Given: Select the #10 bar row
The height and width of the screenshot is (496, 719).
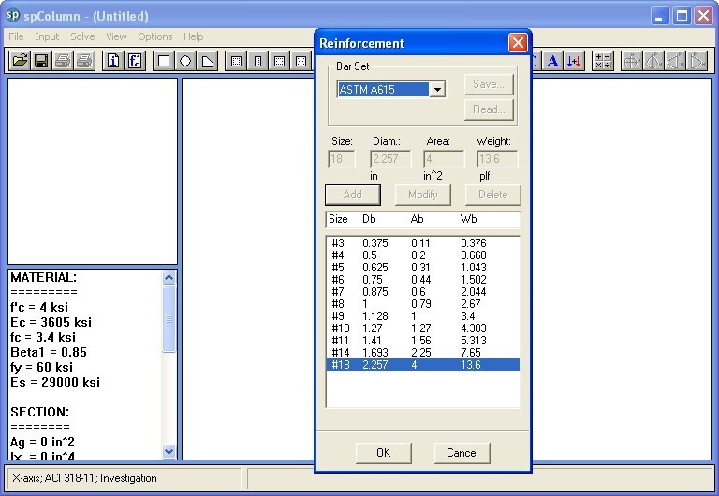Looking at the screenshot, I should (423, 328).
